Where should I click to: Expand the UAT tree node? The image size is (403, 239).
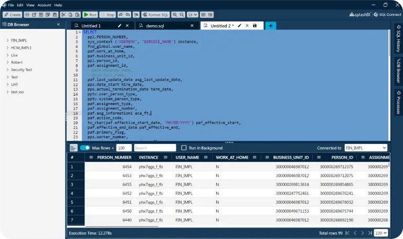pos(7,85)
